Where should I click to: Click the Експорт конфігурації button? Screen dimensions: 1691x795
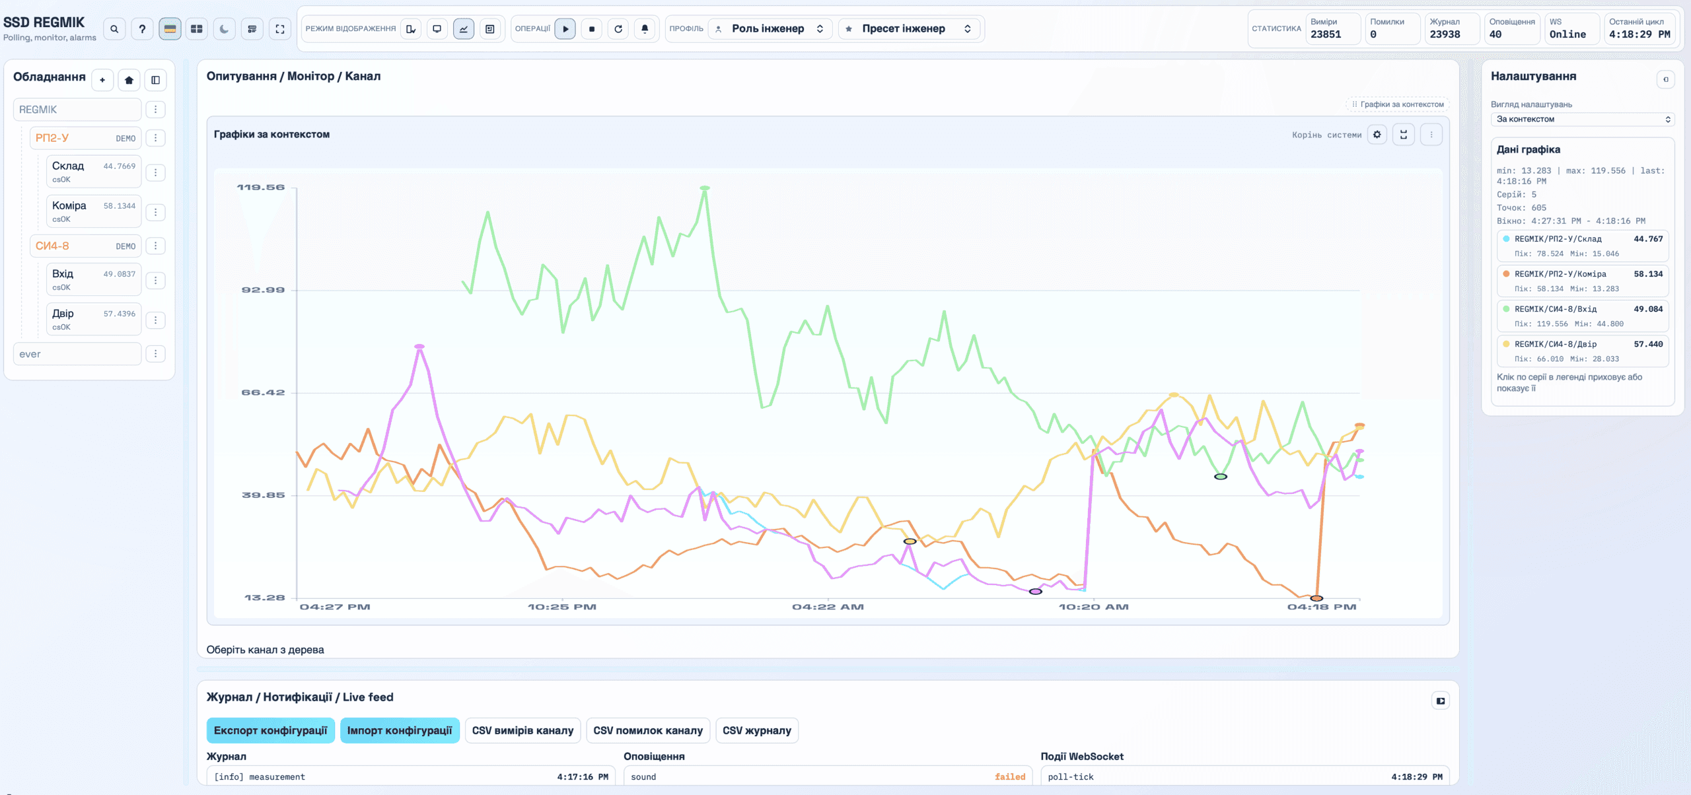click(271, 730)
